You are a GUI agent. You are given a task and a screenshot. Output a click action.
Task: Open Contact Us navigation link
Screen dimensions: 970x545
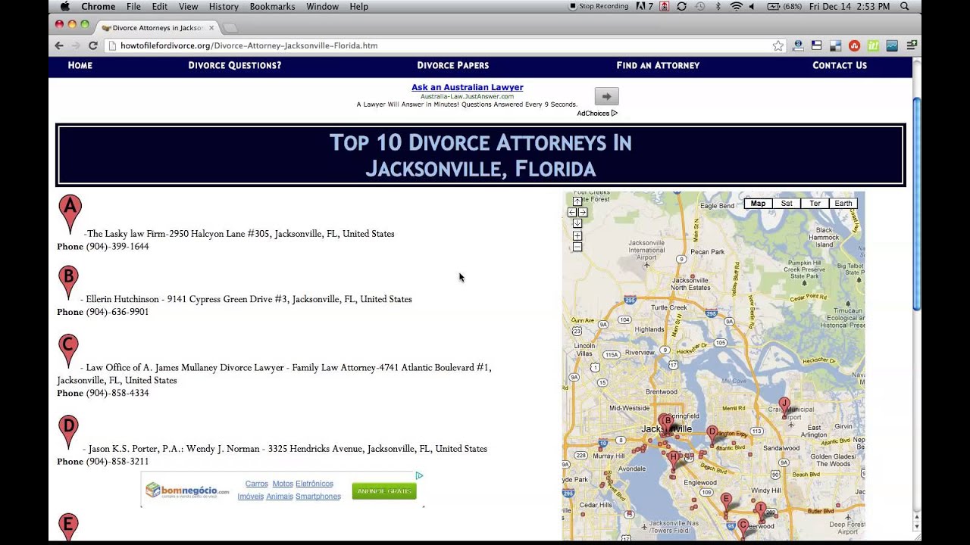coord(840,65)
